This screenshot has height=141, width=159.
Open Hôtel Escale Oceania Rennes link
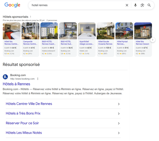(x=105, y=43)
